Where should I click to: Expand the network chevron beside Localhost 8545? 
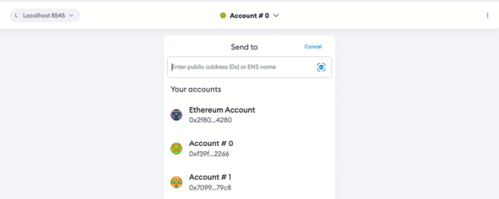point(71,16)
